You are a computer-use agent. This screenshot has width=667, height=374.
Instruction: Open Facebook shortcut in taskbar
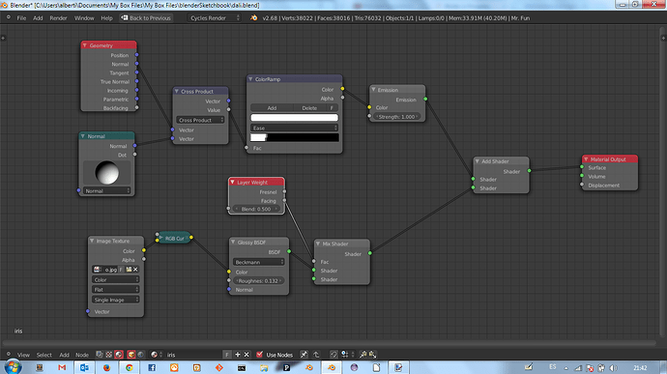tap(152, 367)
